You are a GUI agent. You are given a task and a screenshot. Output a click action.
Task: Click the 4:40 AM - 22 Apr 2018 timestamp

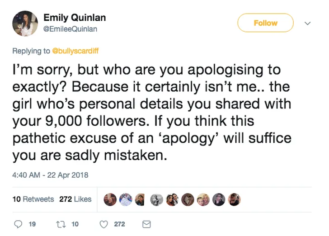point(50,175)
